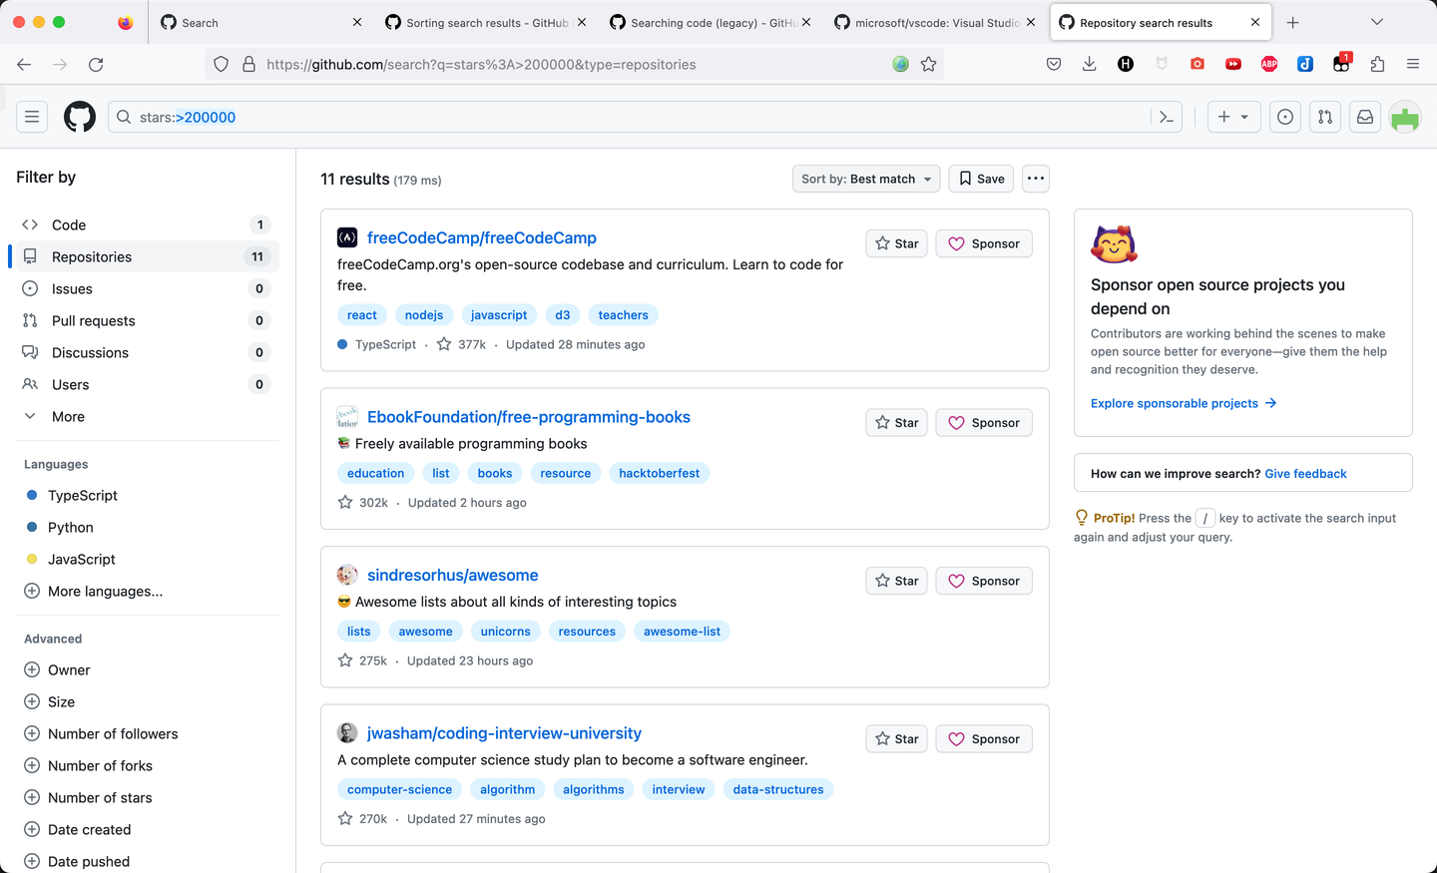List all open Firefox tabs
The image size is (1437, 873).
1377,22
